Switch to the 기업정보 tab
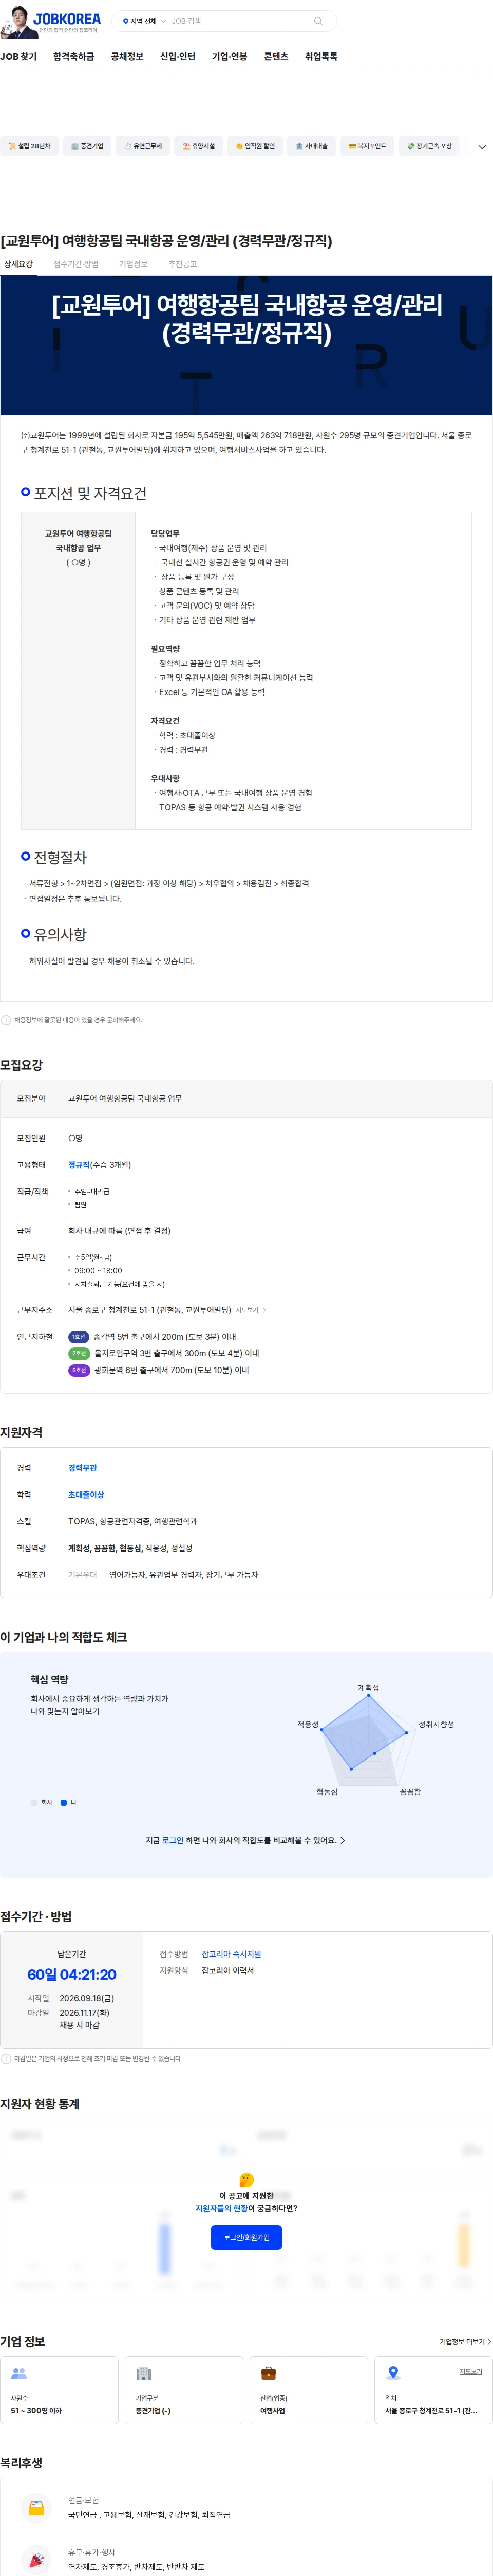The image size is (493, 2576). pyautogui.click(x=132, y=264)
